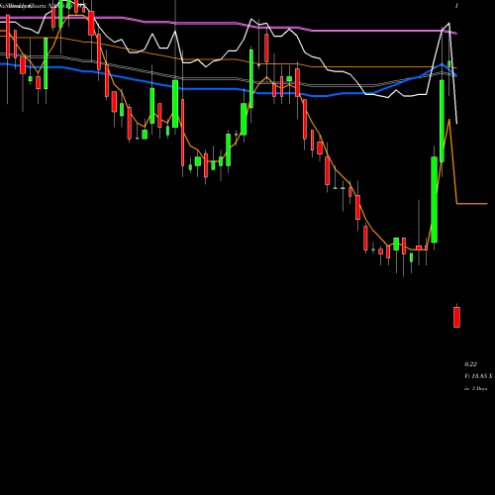Viewport: 495px width, 495px height.
Task: Select the tallest green candle in the final rally
Action: pyautogui.click(x=435, y=200)
